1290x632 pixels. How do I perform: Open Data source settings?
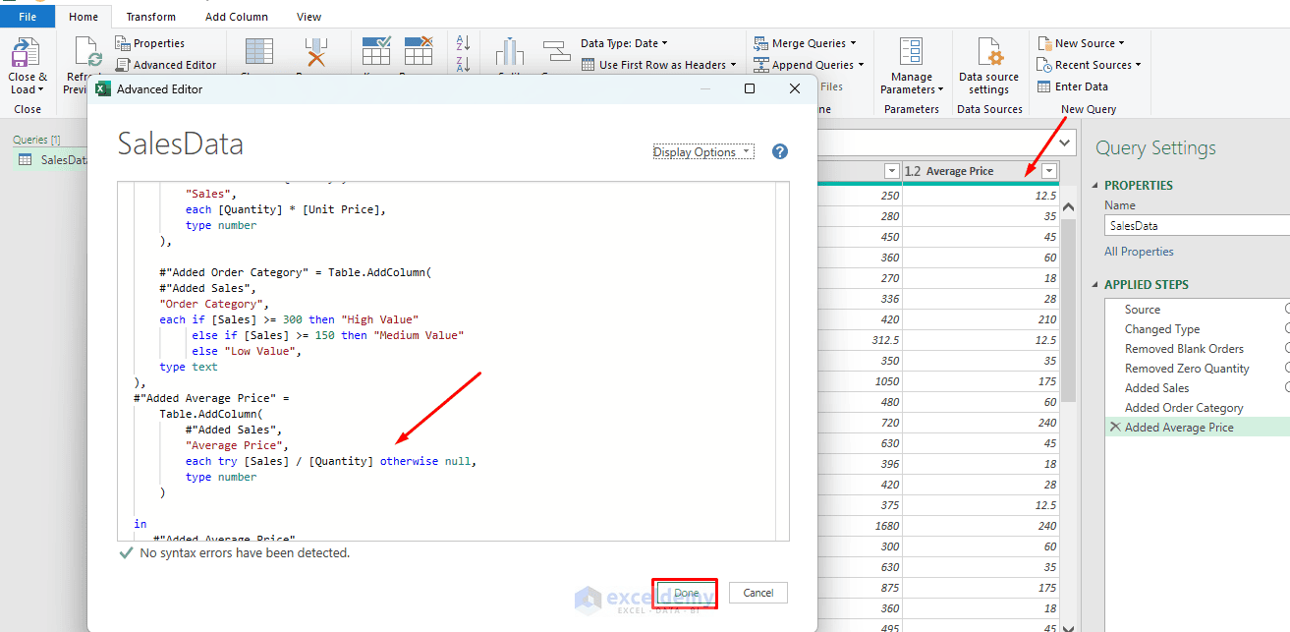(988, 67)
